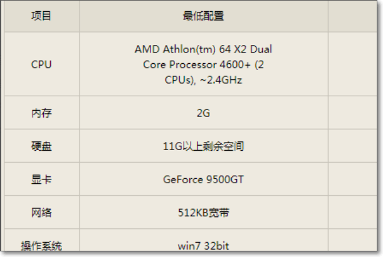The image size is (383, 257).
Task: Click the 2G memory value
Action: coord(203,113)
